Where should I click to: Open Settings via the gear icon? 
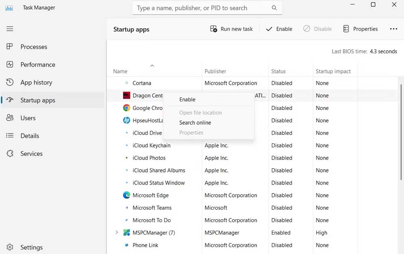coord(10,247)
